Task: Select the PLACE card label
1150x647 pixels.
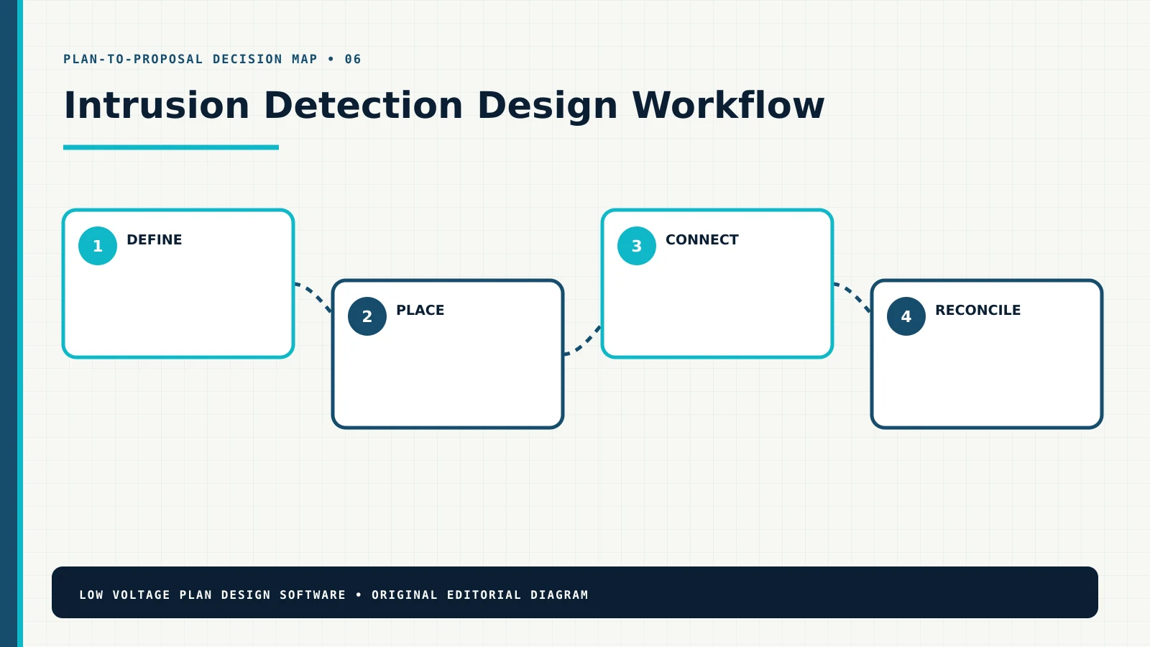Action: tap(420, 310)
